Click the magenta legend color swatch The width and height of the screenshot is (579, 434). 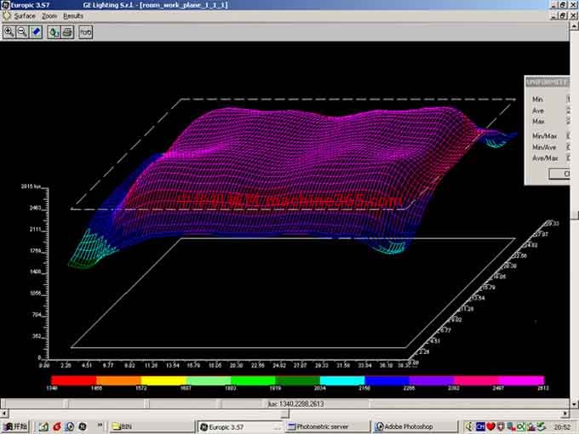[521, 380]
